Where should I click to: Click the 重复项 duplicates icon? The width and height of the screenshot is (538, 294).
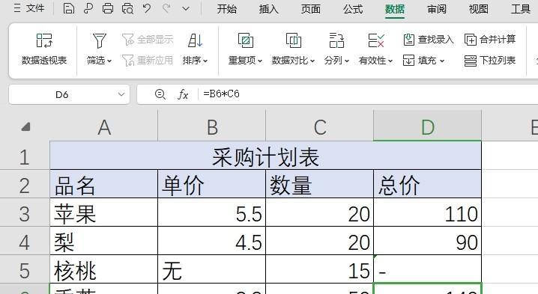[x=246, y=40]
